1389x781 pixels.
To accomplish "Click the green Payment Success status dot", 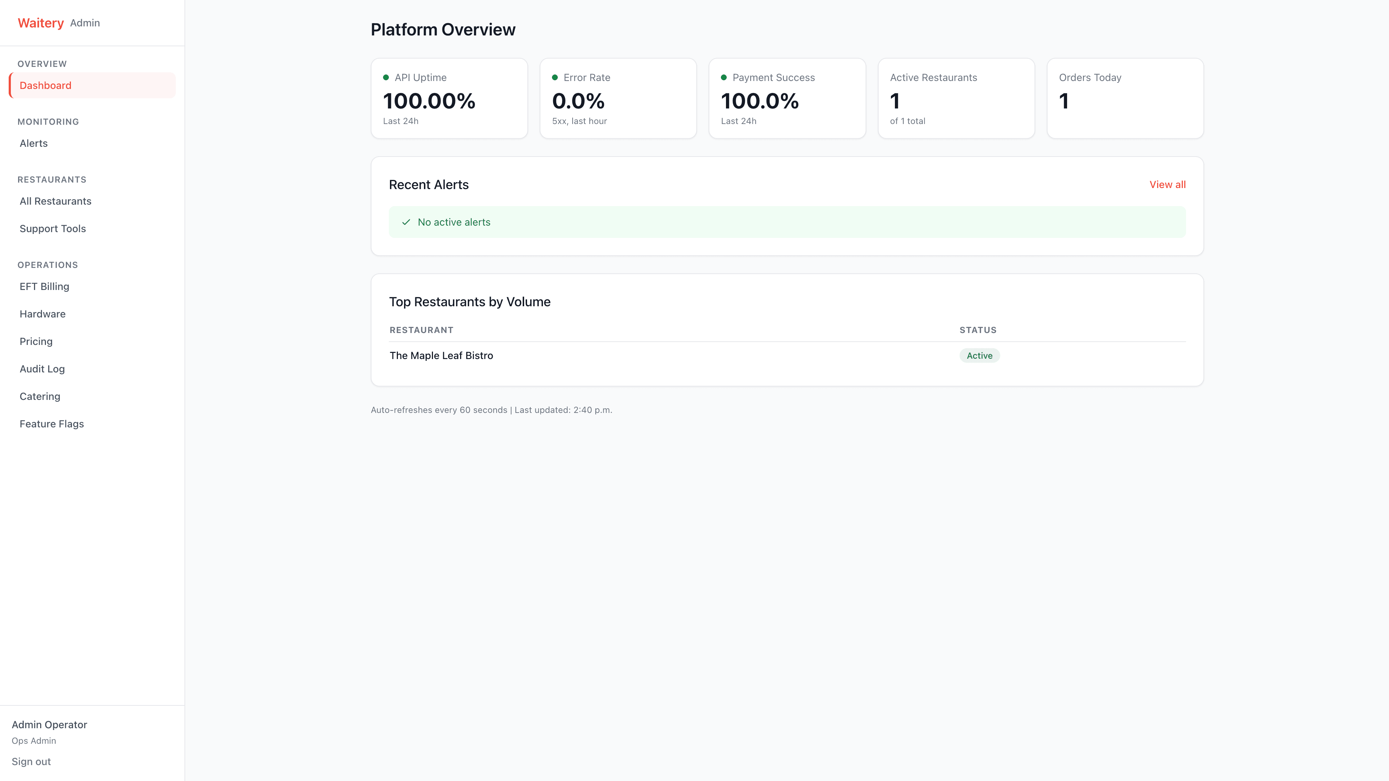I will point(724,78).
